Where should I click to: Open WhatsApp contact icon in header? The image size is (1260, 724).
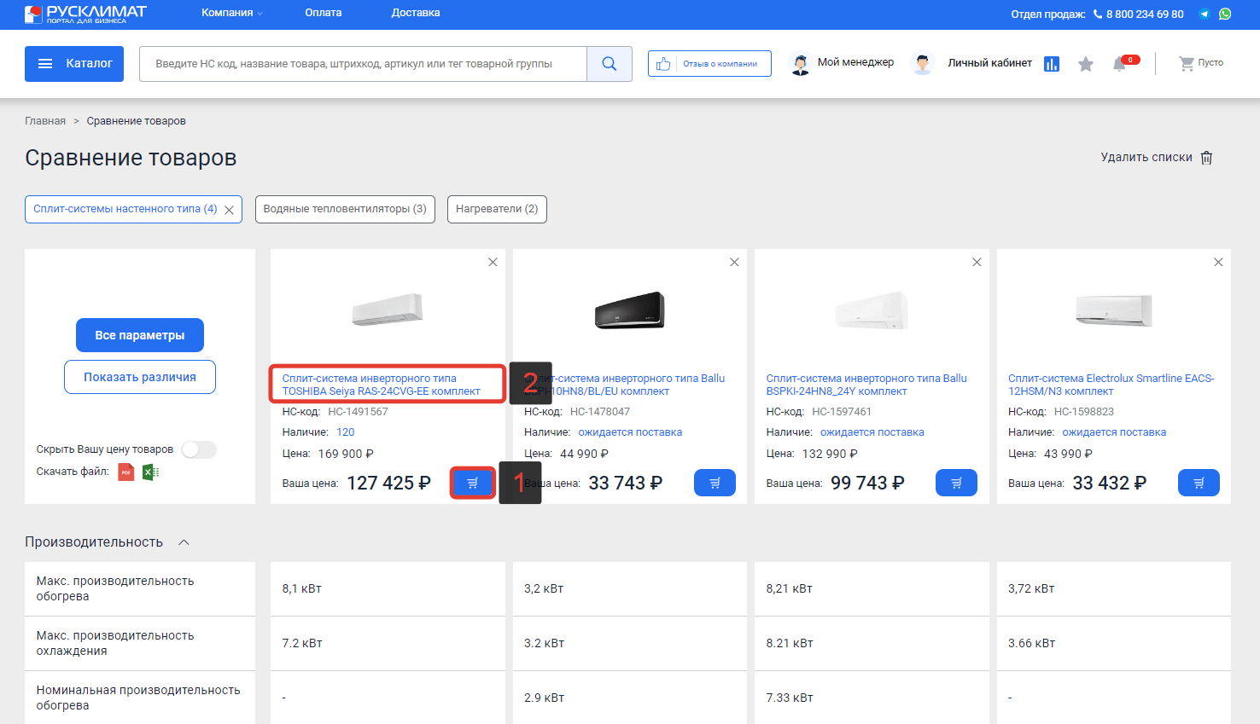click(x=1225, y=14)
